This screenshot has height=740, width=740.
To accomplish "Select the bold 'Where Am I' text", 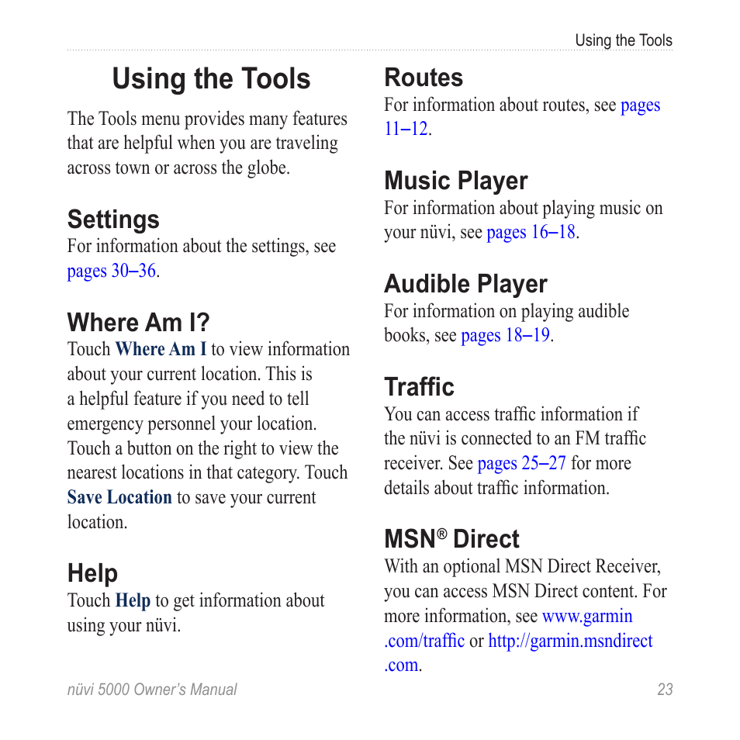I will pyautogui.click(x=161, y=349).
